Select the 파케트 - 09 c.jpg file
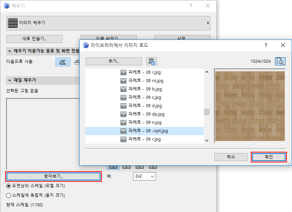This screenshot has height=212, width=292. click(144, 97)
